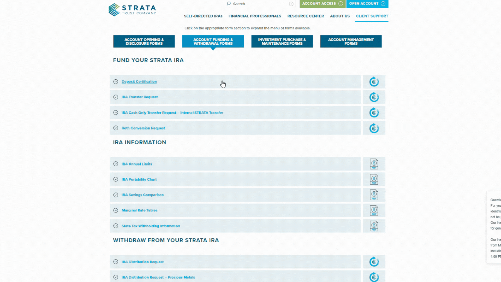Open the IRA Distribution Request online form icon
Image resolution: width=501 pixels, height=282 pixels.
tap(374, 262)
